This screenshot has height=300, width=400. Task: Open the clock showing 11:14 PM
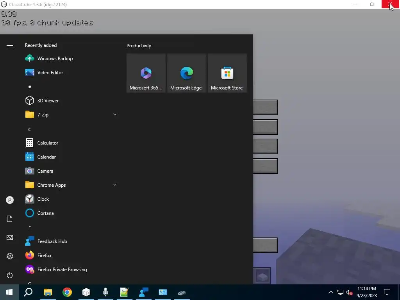coord(366,292)
